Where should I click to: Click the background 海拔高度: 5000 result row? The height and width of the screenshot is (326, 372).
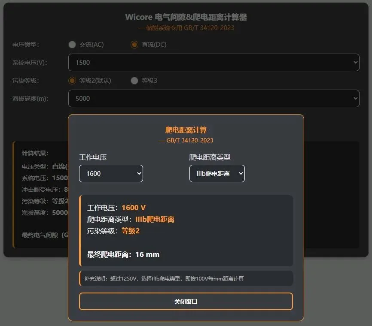tap(45, 212)
